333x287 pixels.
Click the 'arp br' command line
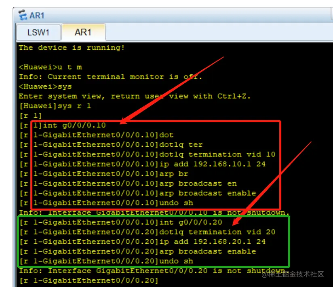pyautogui.click(x=104, y=174)
